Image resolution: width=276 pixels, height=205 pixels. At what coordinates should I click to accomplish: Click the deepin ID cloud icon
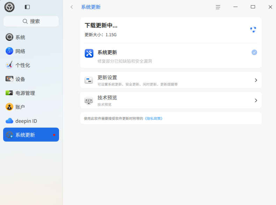coord(9,121)
